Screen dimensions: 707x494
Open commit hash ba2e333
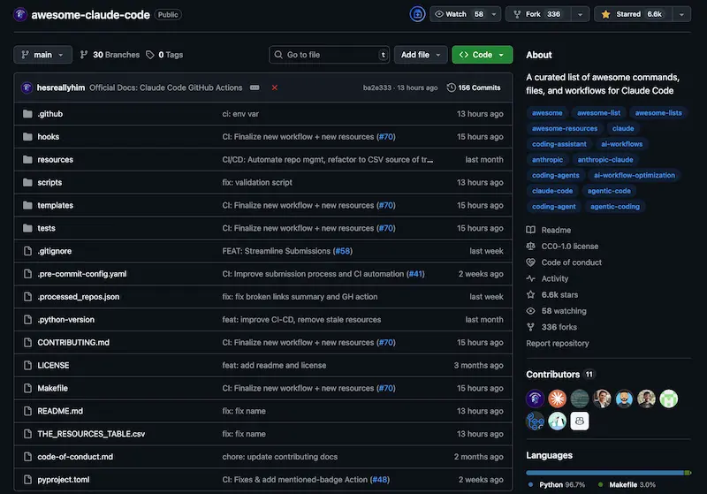(x=377, y=87)
